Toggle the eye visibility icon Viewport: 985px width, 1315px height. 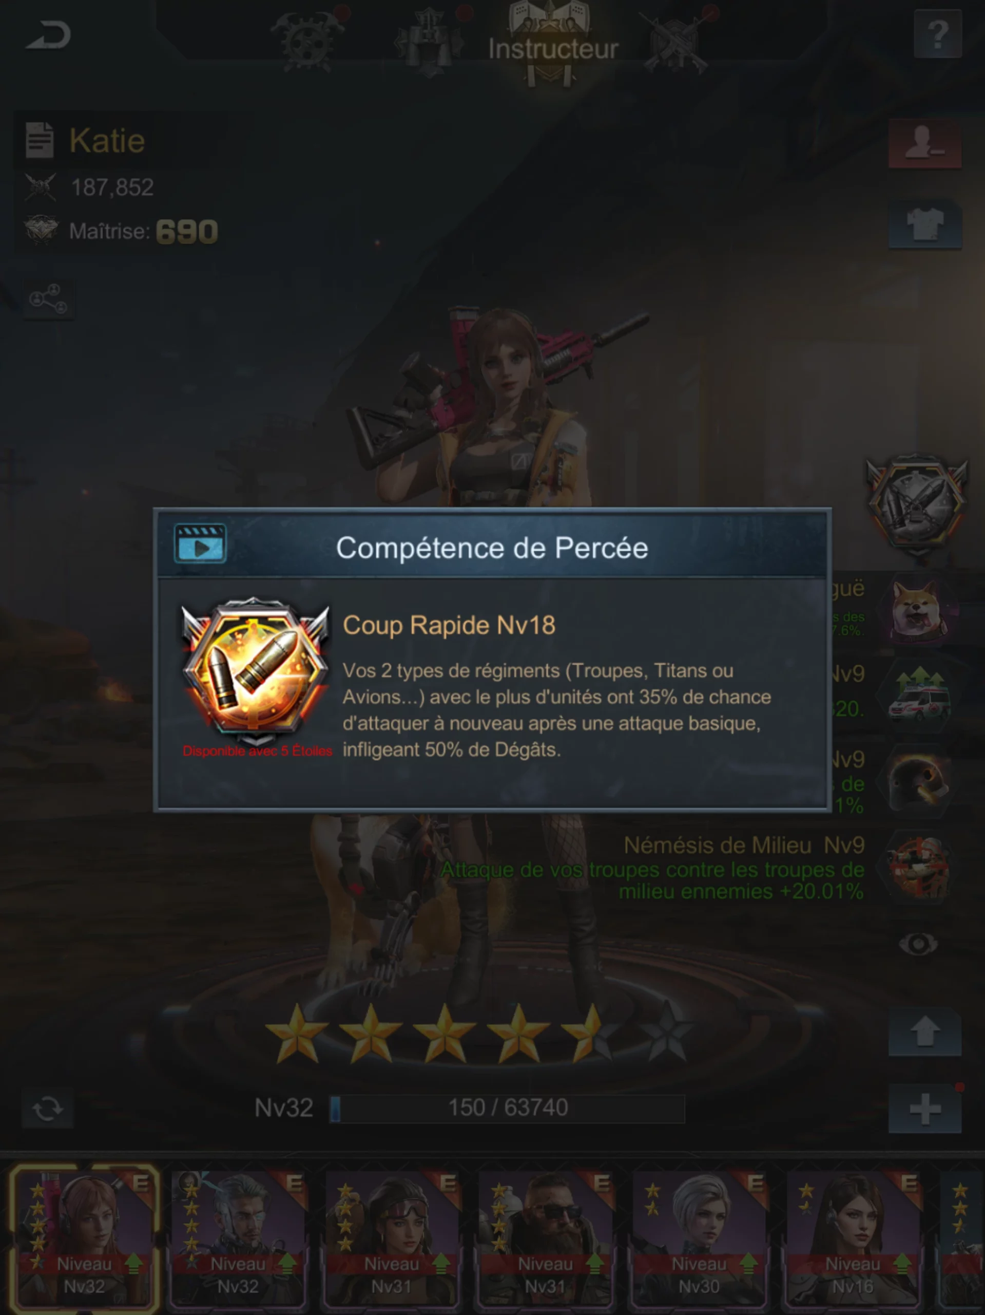(x=918, y=944)
